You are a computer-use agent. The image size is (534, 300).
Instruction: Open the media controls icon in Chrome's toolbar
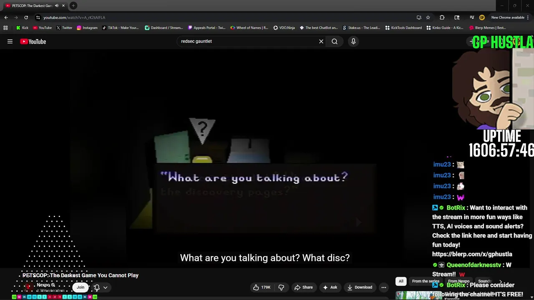[472, 17]
